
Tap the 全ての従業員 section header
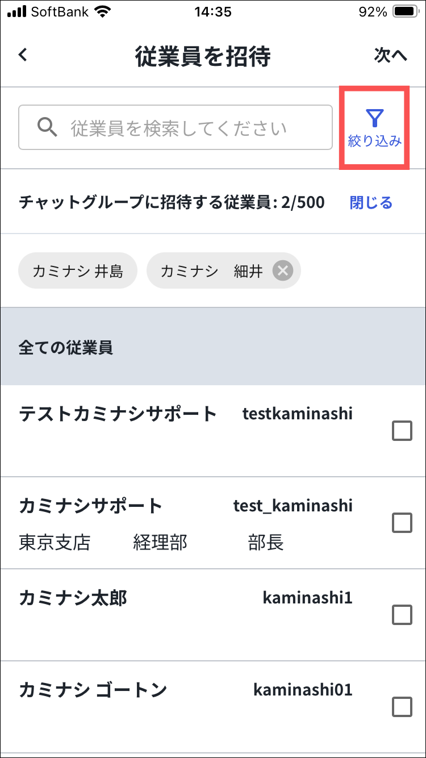coord(66,347)
